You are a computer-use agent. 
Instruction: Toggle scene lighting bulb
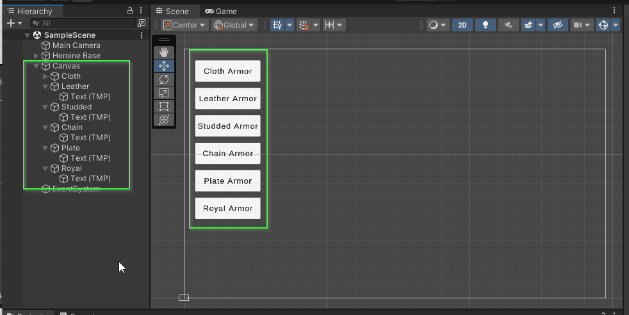pos(486,25)
